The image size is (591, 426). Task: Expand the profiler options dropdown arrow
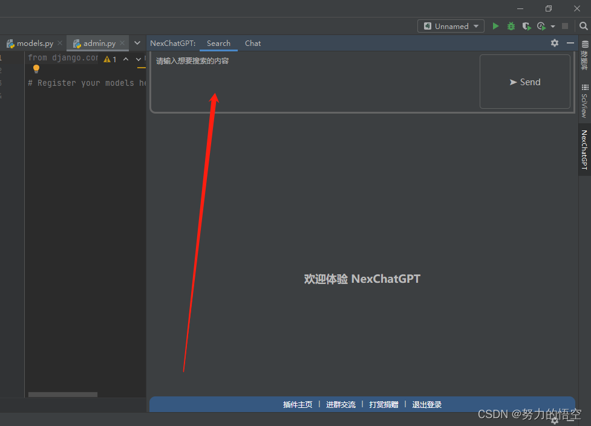pyautogui.click(x=552, y=27)
